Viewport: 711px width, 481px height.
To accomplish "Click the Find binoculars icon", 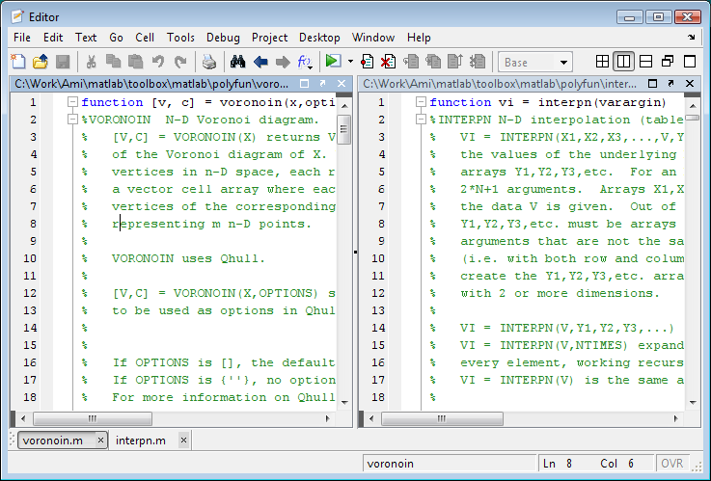I will (x=237, y=62).
